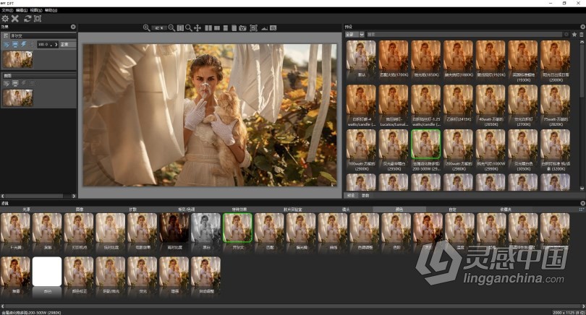Close the effects panel with its round X
Viewport: 586px width, 315px height.
[73, 27]
